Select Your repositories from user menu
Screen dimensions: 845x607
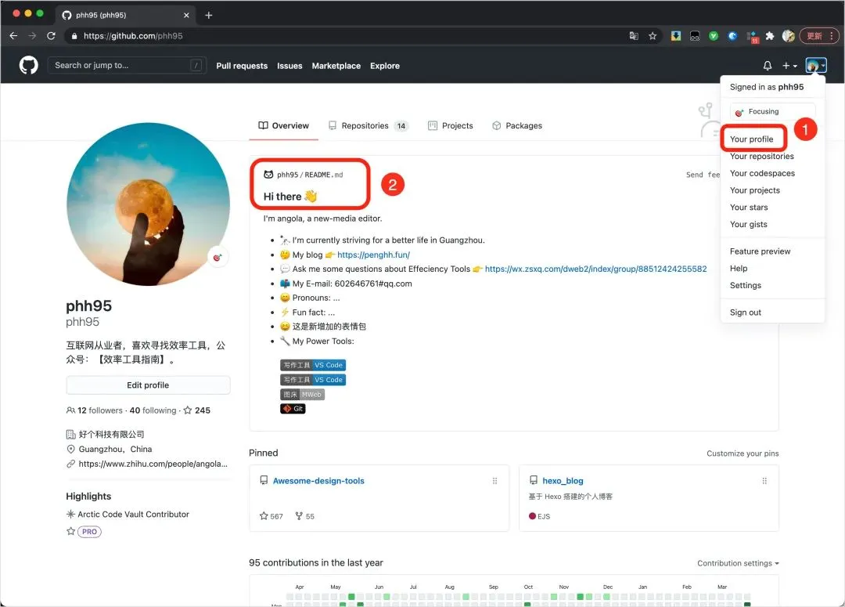click(761, 157)
